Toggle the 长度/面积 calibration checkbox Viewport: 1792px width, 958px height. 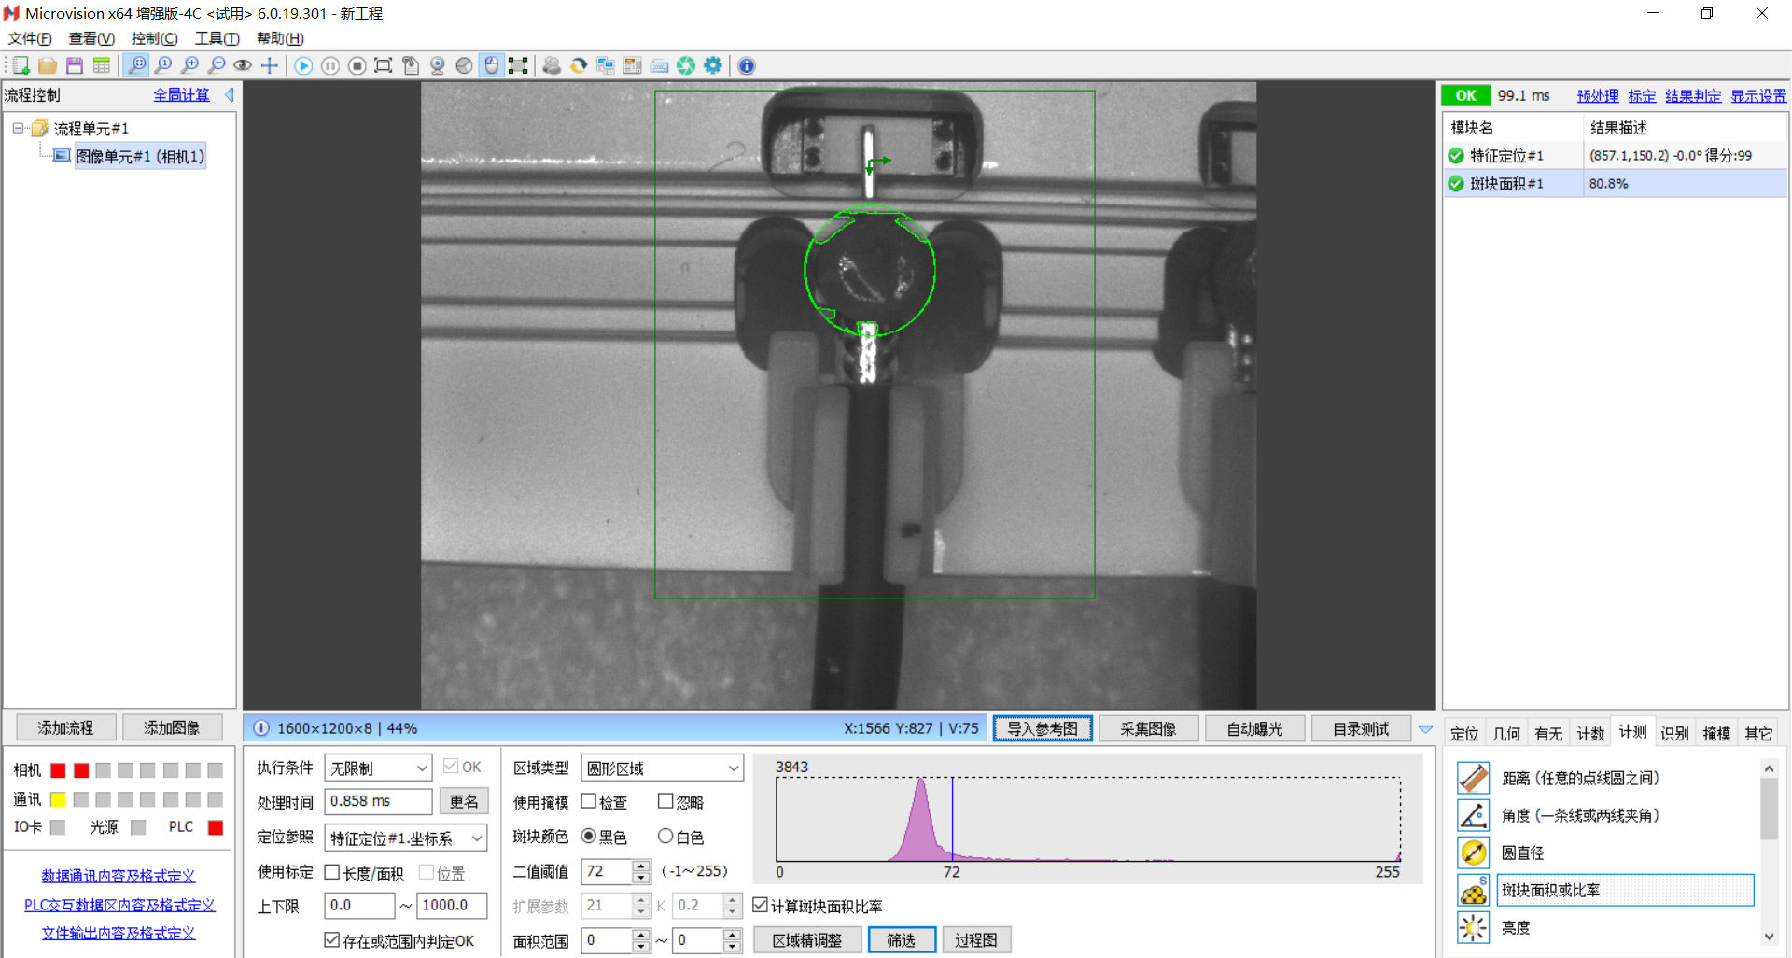click(331, 872)
